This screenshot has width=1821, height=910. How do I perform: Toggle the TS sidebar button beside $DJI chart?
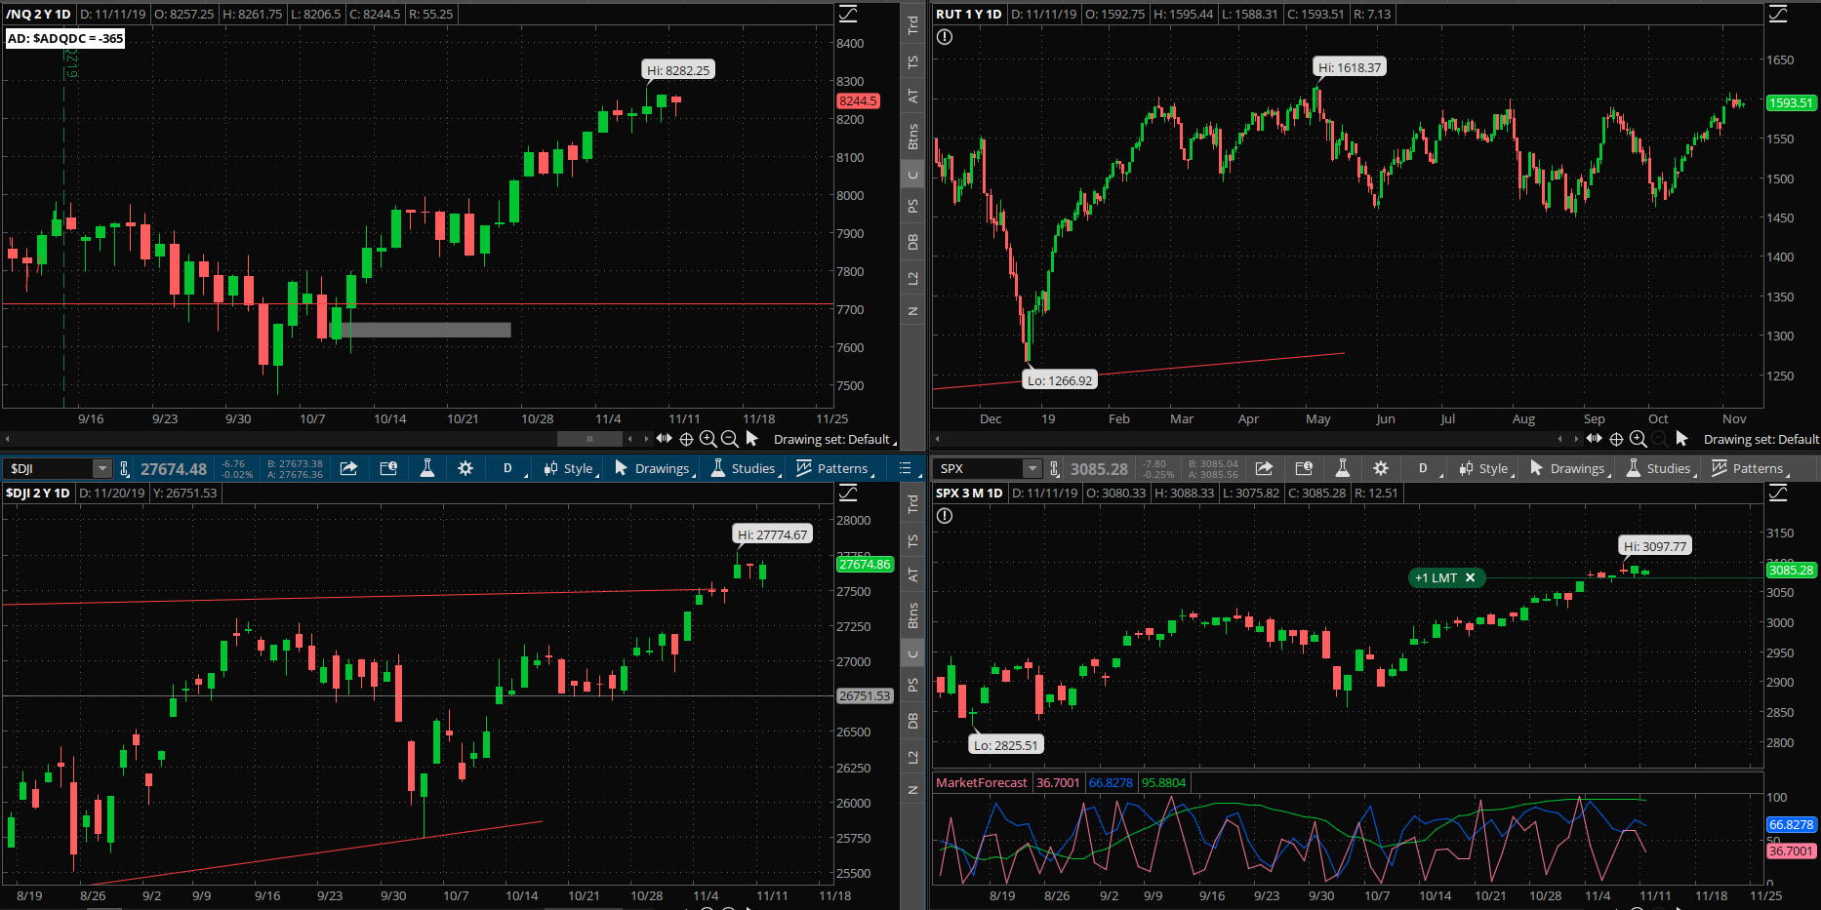(912, 541)
